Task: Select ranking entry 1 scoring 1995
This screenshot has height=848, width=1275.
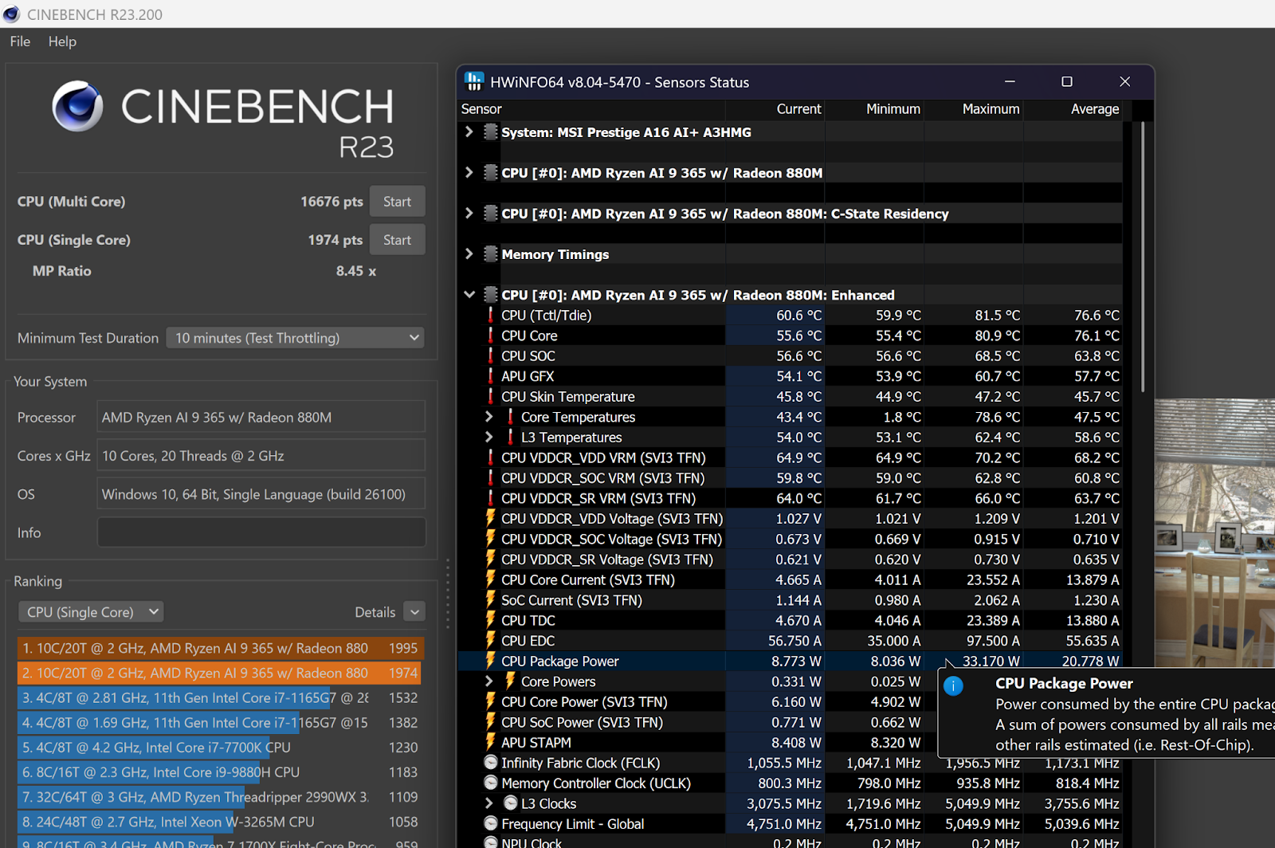Action: (x=221, y=648)
